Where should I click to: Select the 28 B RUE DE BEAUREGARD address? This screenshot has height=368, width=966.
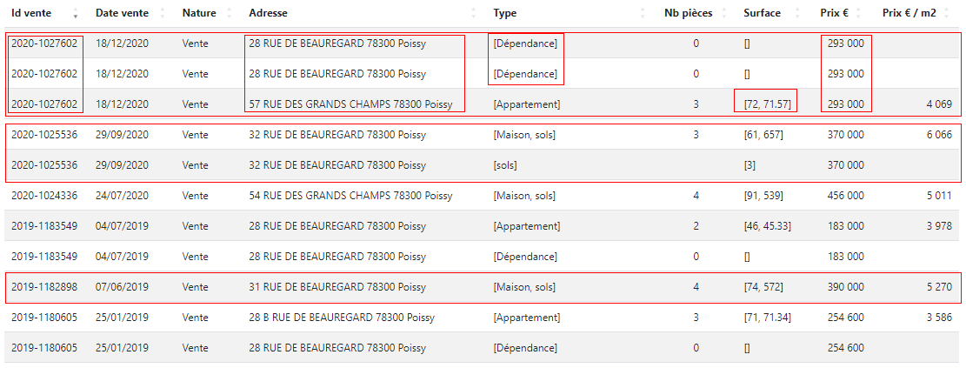click(x=342, y=318)
